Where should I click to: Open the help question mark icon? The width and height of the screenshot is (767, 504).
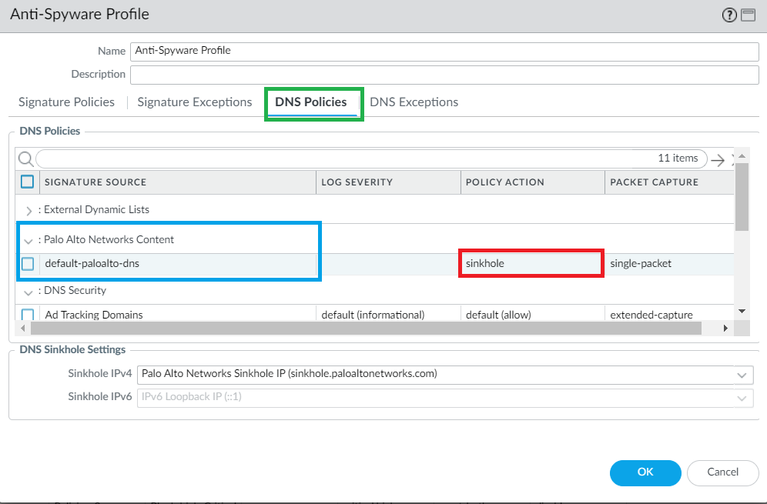[x=728, y=15]
